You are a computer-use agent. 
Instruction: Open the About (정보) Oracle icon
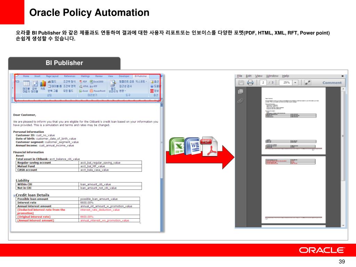154,91
